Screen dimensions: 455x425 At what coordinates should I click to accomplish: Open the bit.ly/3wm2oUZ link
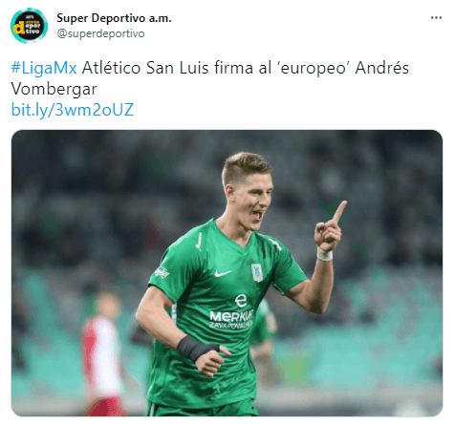(73, 110)
